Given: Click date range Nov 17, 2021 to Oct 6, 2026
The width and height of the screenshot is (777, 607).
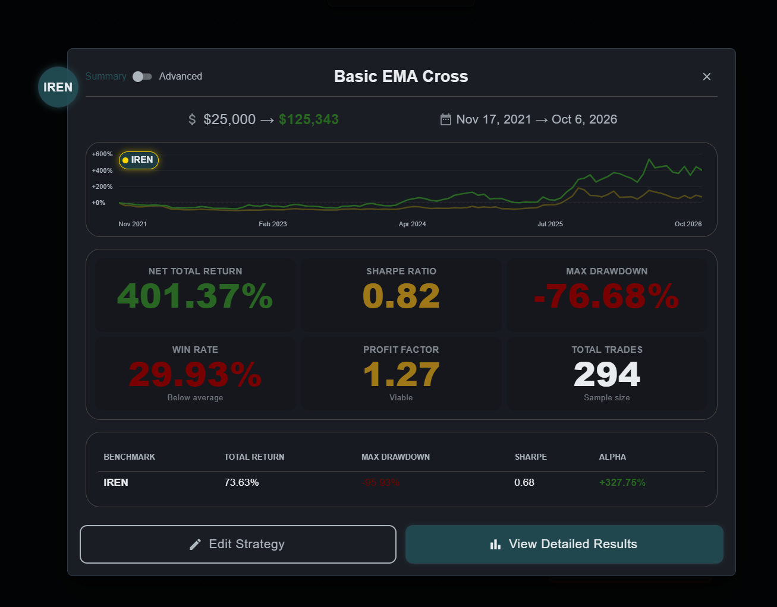Looking at the screenshot, I should click(537, 119).
